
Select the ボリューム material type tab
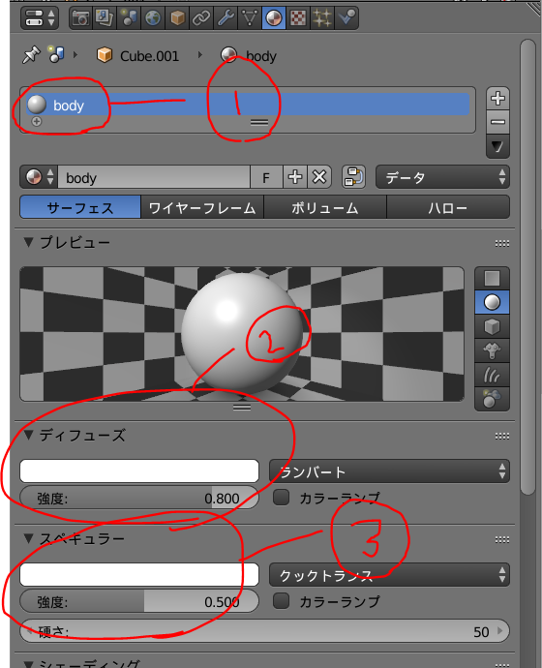[x=325, y=207]
